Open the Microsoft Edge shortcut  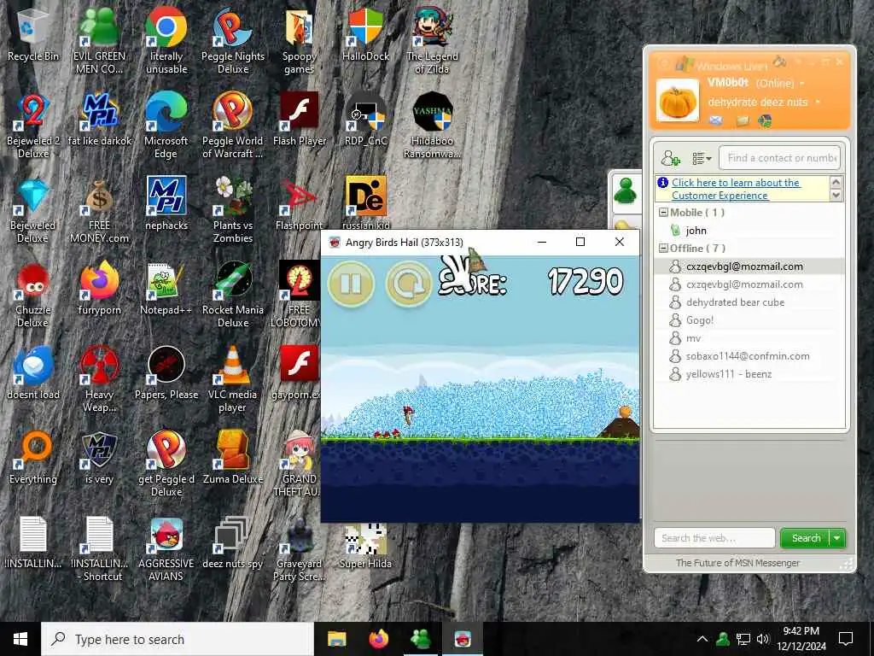point(166,126)
